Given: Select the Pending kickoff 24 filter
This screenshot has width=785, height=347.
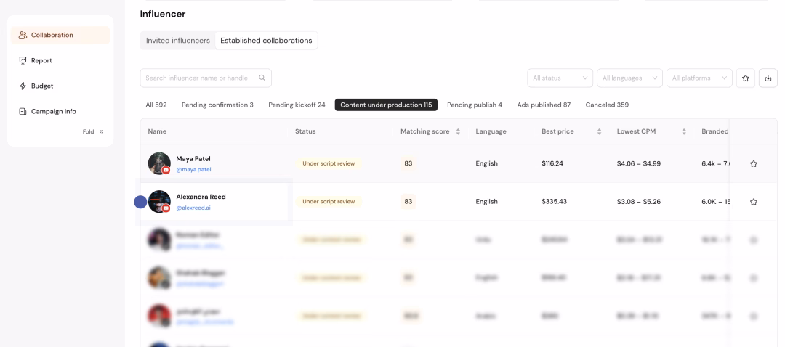Looking at the screenshot, I should pyautogui.click(x=297, y=105).
